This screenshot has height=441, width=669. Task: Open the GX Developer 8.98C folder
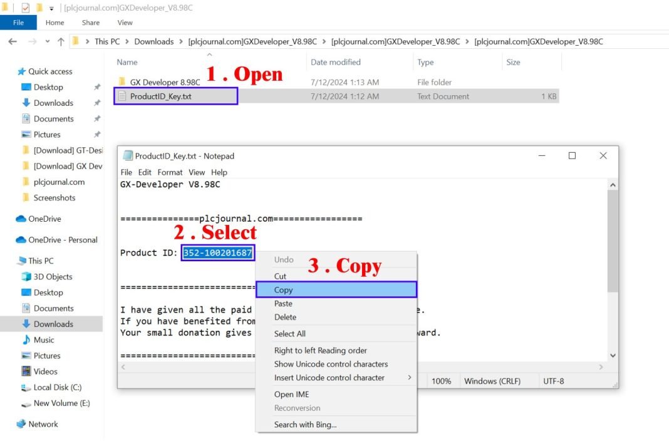165,82
